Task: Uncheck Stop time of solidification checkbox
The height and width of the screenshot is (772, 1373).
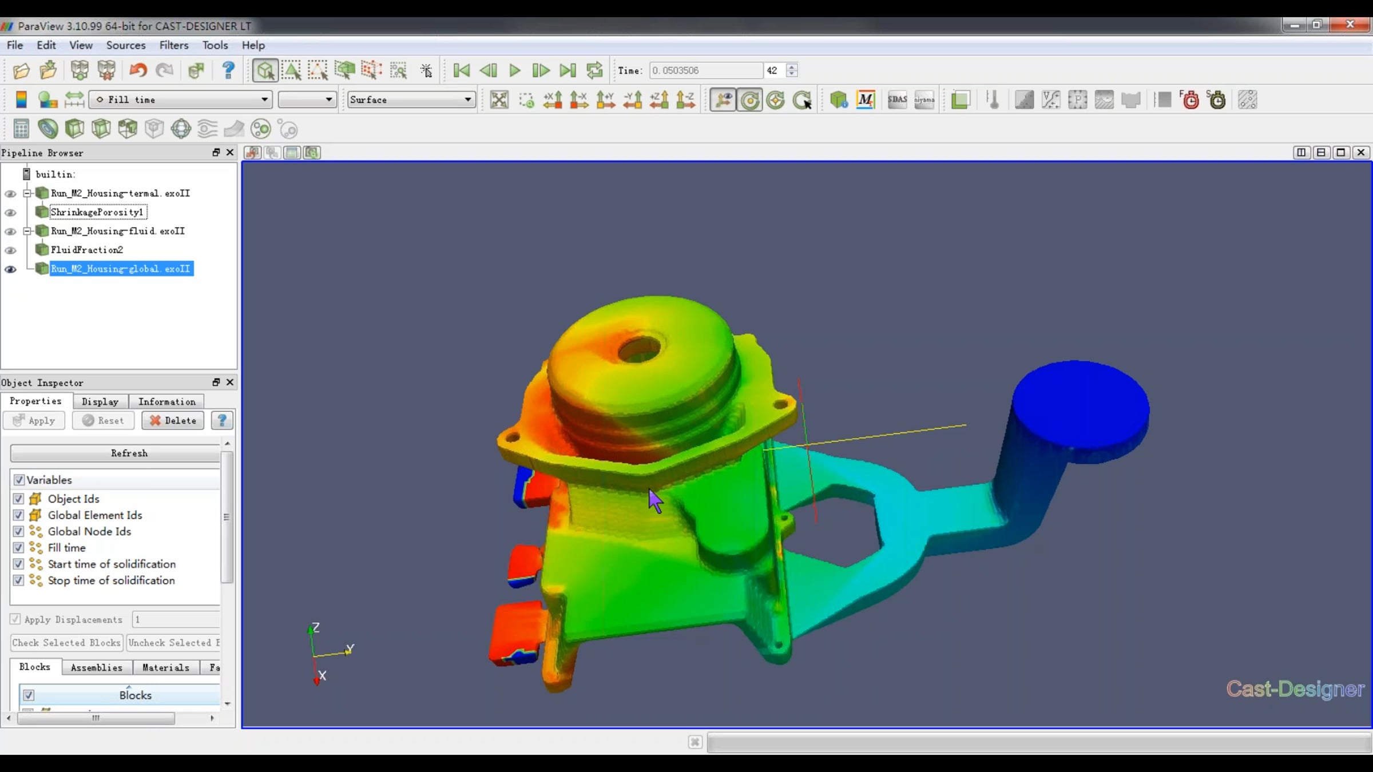Action: point(18,580)
